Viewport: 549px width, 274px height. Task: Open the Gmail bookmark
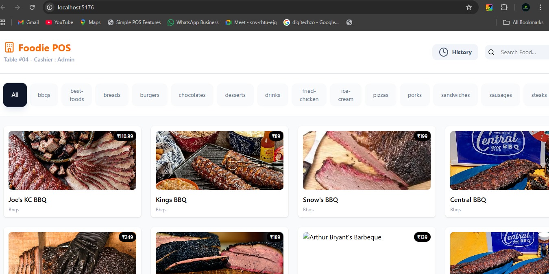point(28,22)
